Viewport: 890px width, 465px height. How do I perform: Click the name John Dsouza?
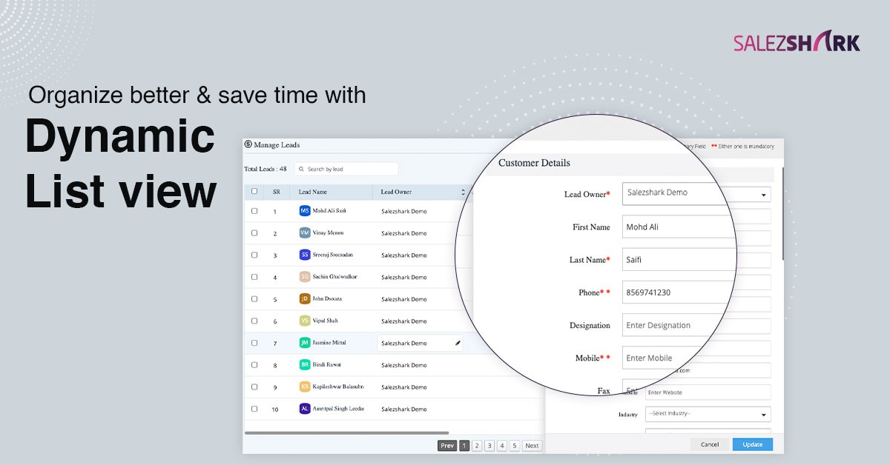[x=327, y=298]
